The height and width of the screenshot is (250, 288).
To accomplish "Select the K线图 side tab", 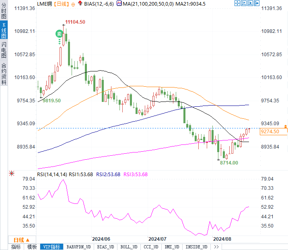I will (4, 30).
